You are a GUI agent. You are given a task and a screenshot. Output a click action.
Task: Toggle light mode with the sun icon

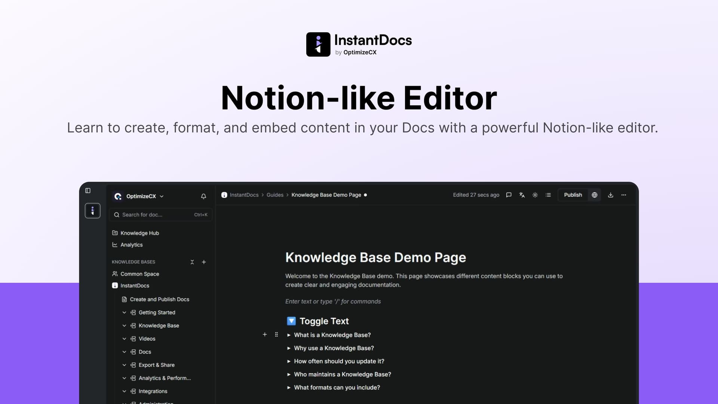[535, 195]
